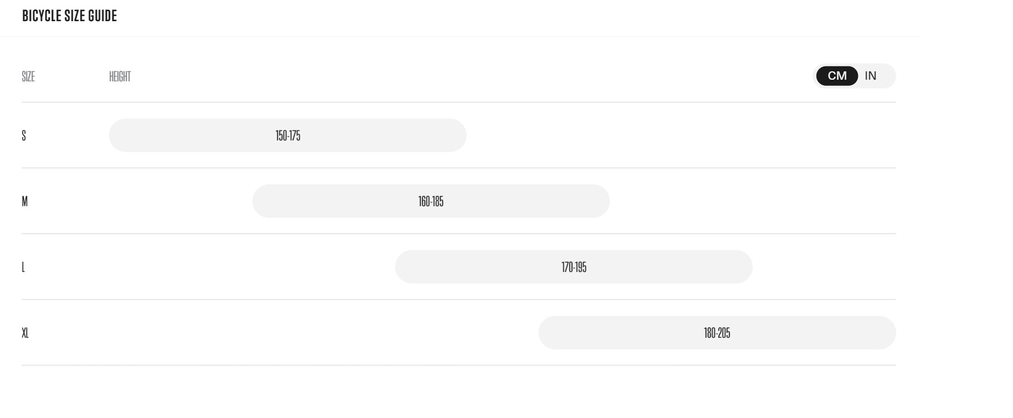The width and height of the screenshot is (1013, 418).
Task: Select the 180-205 height range bar
Action: click(x=717, y=333)
